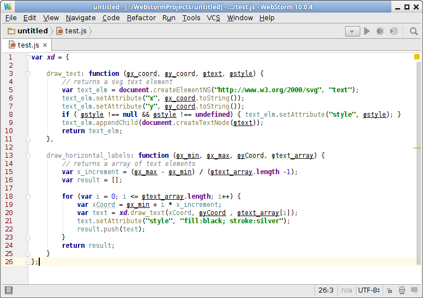Click 'var xd' declaration on line 1
Viewport: 423px width, 298px height.
click(x=43, y=57)
